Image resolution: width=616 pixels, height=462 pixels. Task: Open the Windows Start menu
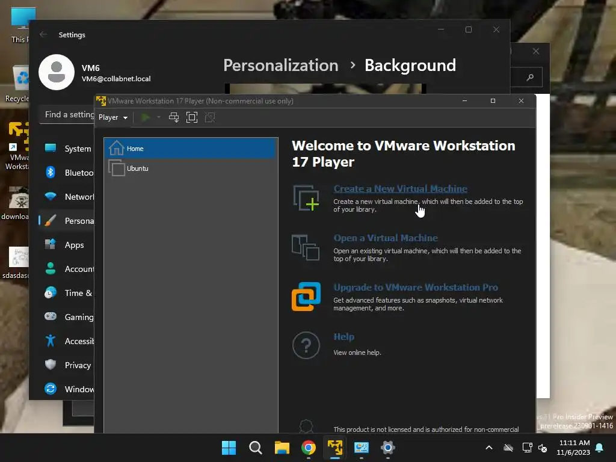coord(229,448)
